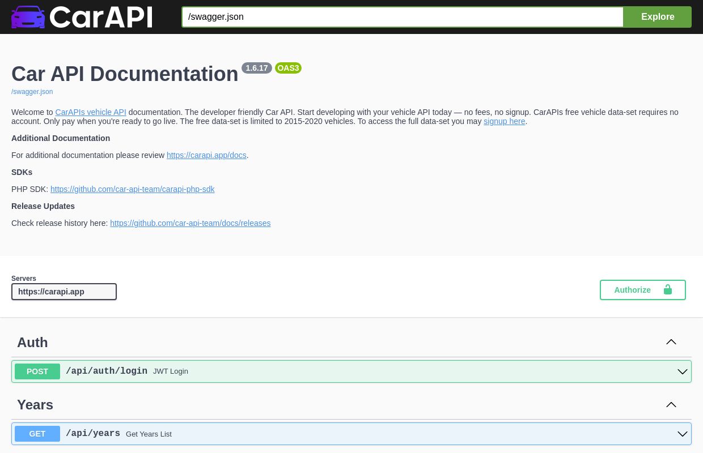Click the Release Updates heading
The image size is (703, 453).
tap(43, 206)
